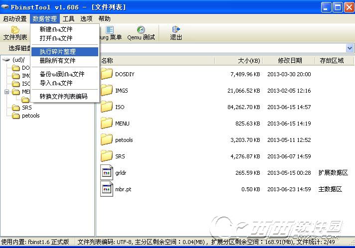
Task: Select 删除所有文件 menu entry
Action: click(x=65, y=61)
